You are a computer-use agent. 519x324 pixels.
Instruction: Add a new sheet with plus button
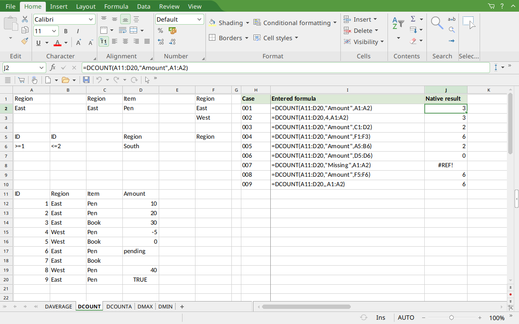point(182,306)
